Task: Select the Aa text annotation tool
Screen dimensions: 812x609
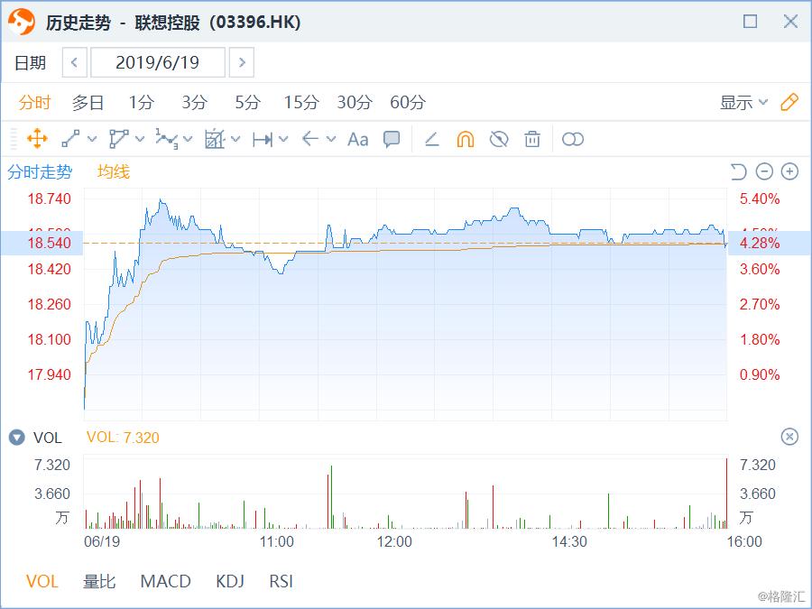Action: click(358, 139)
